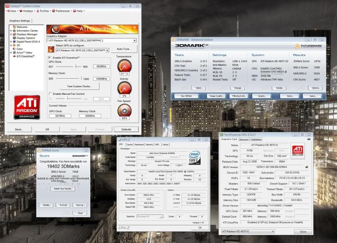Check Enable Manual Fan Control
This screenshot has height=243, width=337.
pos(50,93)
